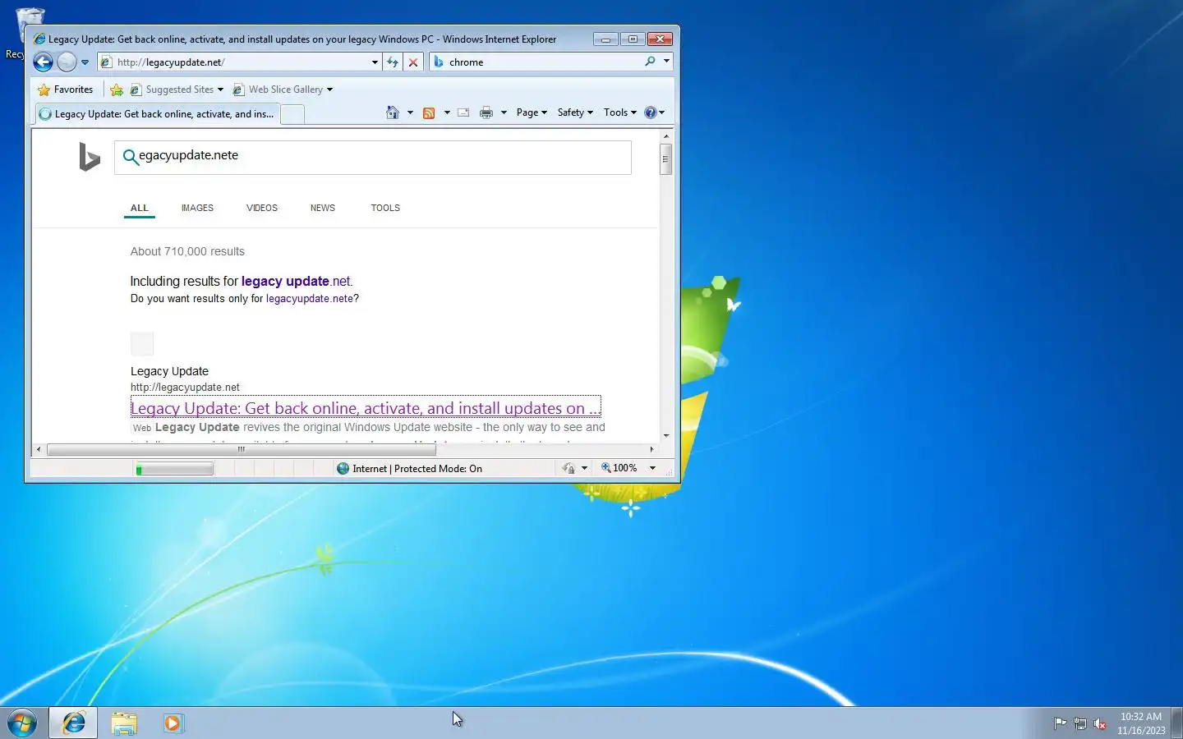
Task: Expand the zoom level dropdown arrow
Action: [652, 468]
